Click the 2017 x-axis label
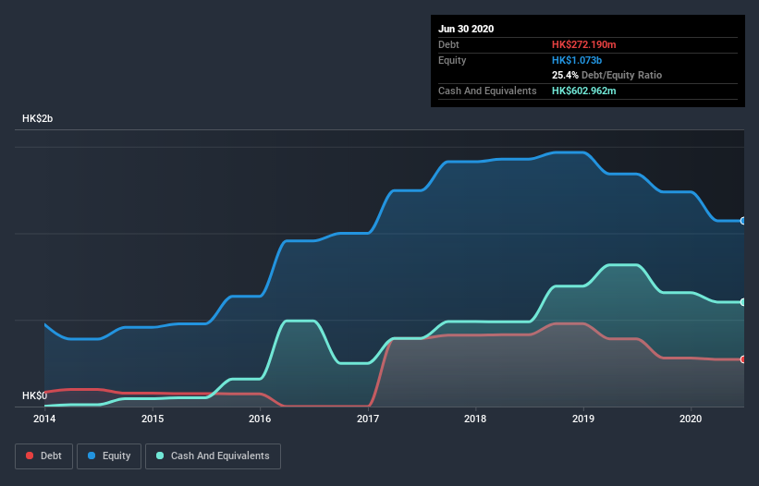This screenshot has width=759, height=486. tap(368, 419)
